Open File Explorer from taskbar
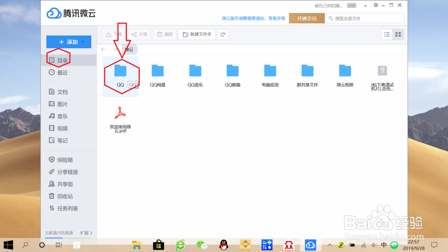 click(x=137, y=245)
